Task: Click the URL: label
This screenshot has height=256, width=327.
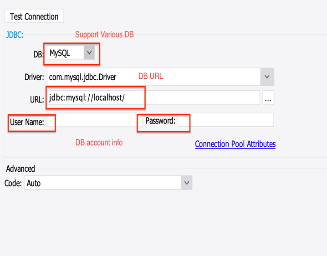Action: (x=37, y=99)
